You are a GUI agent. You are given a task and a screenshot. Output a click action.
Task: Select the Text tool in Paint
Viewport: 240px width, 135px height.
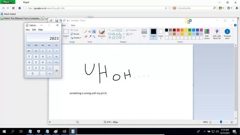point(94,31)
